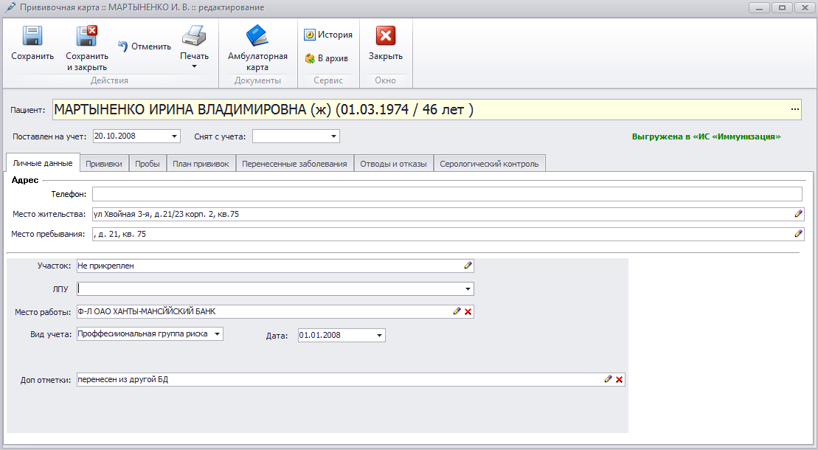818x450 pixels.
Task: Edit Участок using the pencil icon
Action: [467, 265]
